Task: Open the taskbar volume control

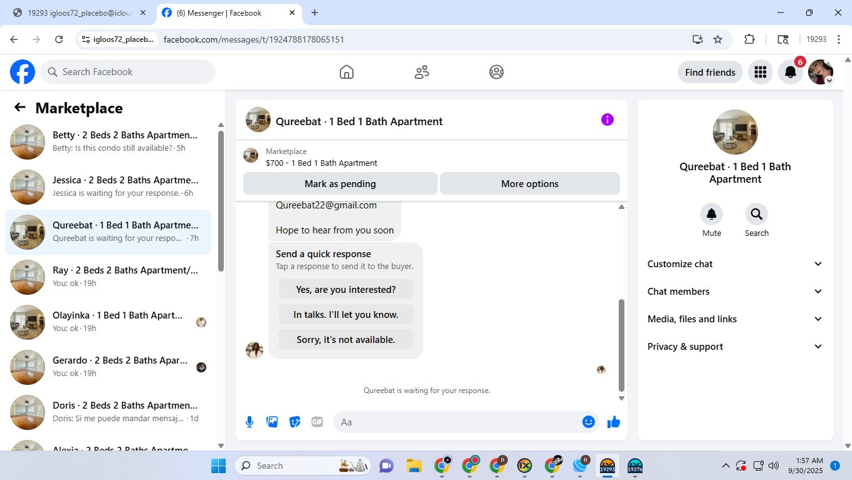Action: (x=774, y=466)
